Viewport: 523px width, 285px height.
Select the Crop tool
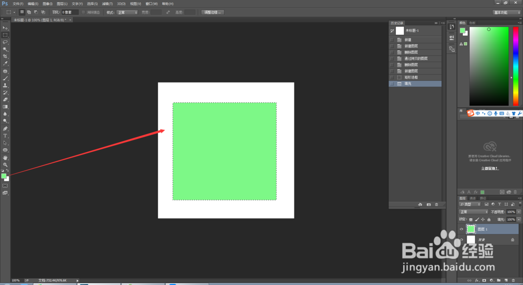[x=5, y=56]
